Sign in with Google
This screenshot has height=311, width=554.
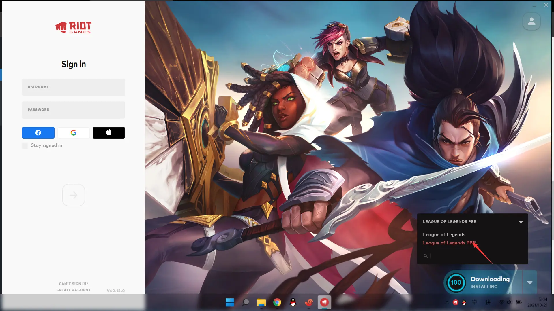coord(74,133)
